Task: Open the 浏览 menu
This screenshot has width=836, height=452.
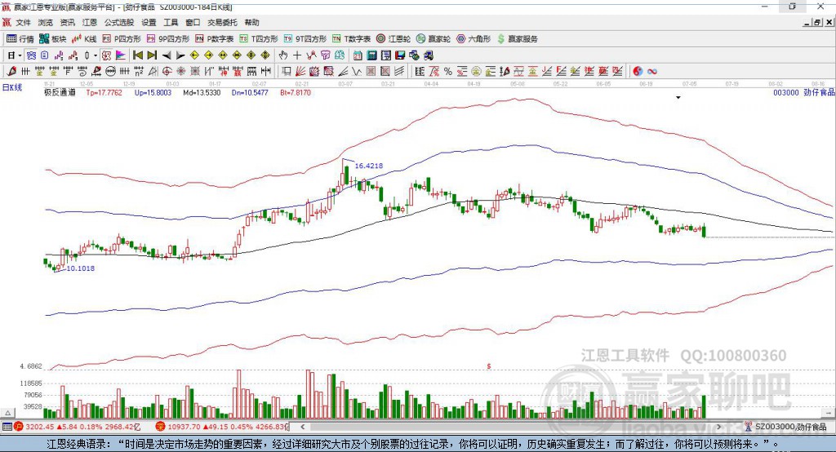Action: coord(46,22)
